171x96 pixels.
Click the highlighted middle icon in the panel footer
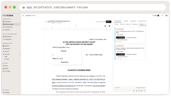coord(139,91)
